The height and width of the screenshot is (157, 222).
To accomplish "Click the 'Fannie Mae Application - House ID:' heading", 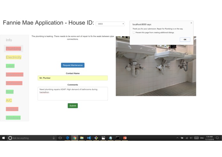I will pos(49,23).
